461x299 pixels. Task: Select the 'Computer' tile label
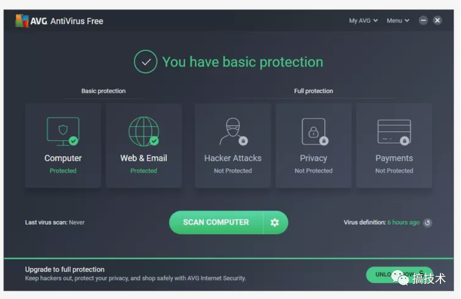[x=63, y=158]
